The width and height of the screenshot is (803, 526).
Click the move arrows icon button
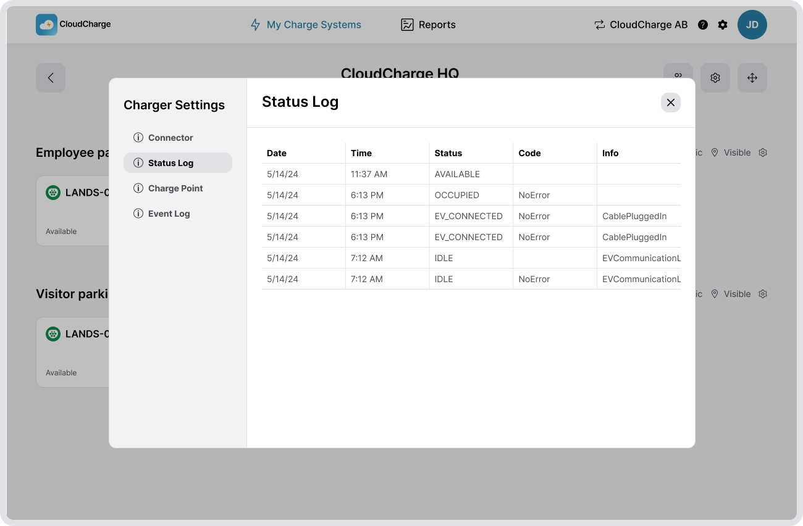tap(752, 78)
